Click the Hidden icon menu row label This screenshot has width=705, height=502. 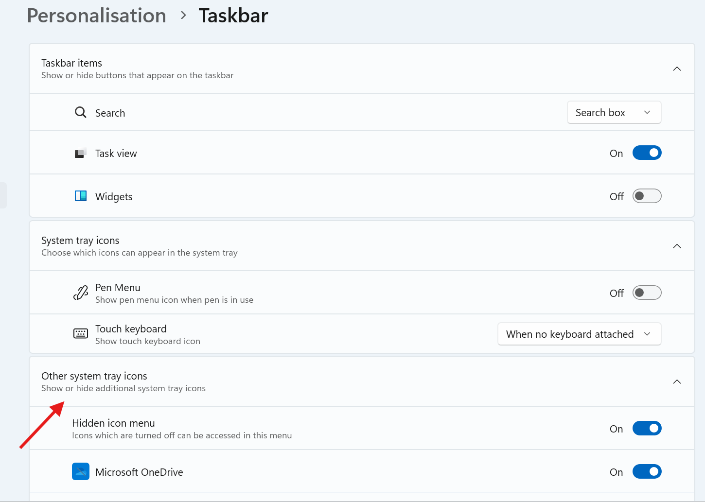click(x=113, y=423)
